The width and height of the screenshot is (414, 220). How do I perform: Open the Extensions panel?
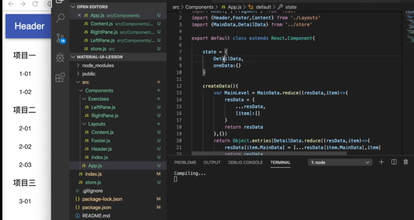(x=60, y=77)
